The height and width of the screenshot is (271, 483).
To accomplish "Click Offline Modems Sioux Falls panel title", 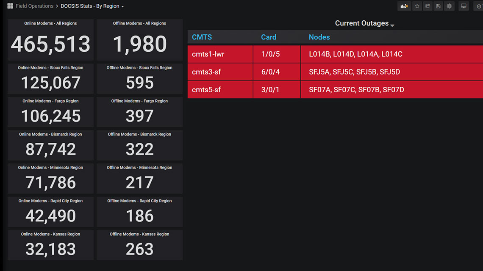I will pos(139,68).
